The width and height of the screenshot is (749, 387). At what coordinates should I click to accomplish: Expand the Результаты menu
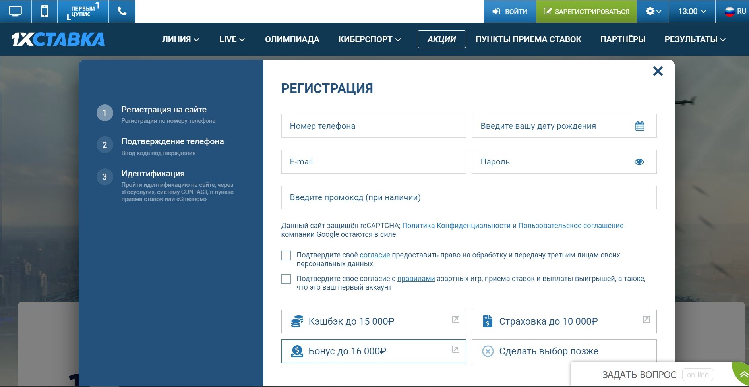click(x=695, y=39)
